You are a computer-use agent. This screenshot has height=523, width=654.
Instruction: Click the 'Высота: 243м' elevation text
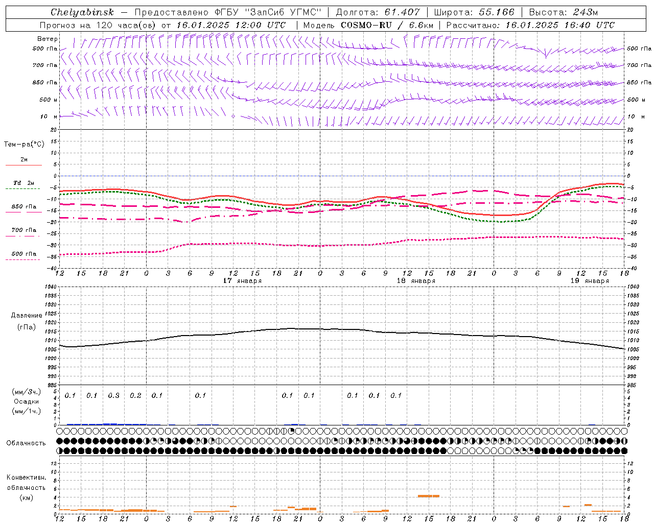(x=563, y=12)
